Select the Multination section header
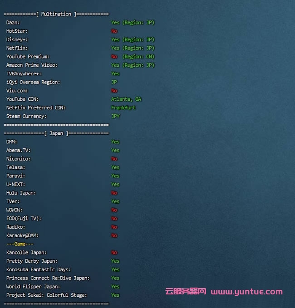Viewport: 295px width, 308px height. pos(56,14)
